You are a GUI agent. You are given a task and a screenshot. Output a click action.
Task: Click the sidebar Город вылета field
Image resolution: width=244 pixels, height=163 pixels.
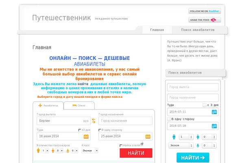(x=193, y=87)
